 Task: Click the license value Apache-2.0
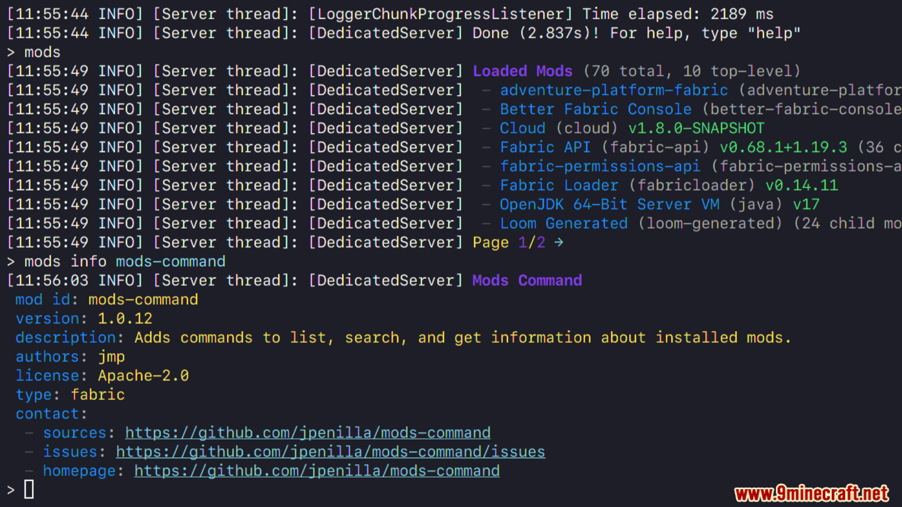click(x=143, y=376)
